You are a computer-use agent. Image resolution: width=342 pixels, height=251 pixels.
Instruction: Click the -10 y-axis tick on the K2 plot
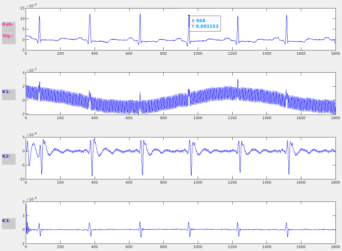coord(21,179)
